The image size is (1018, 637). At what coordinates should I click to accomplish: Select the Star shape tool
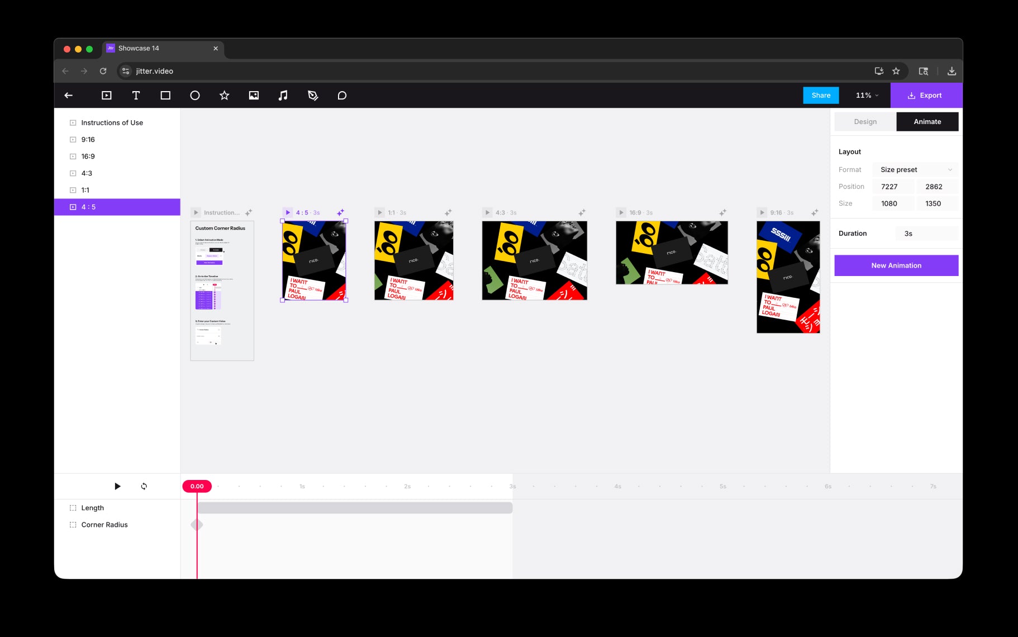click(x=224, y=96)
